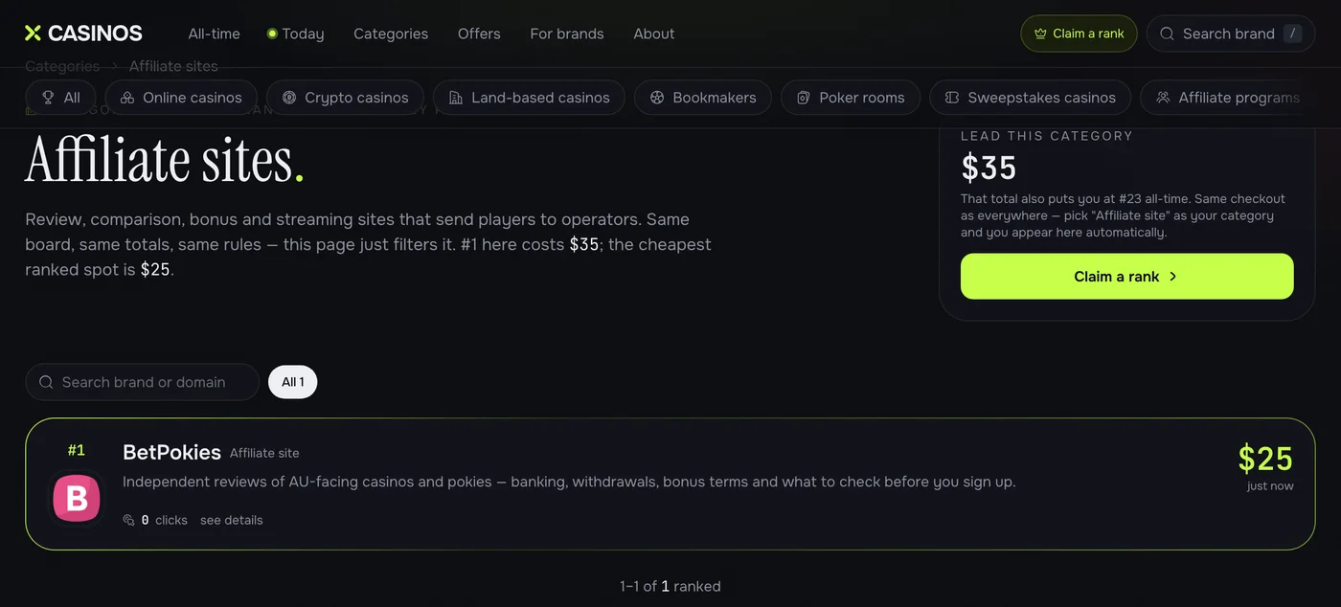1341x607 pixels.
Task: Filter by Poker rooms
Action: (x=851, y=98)
